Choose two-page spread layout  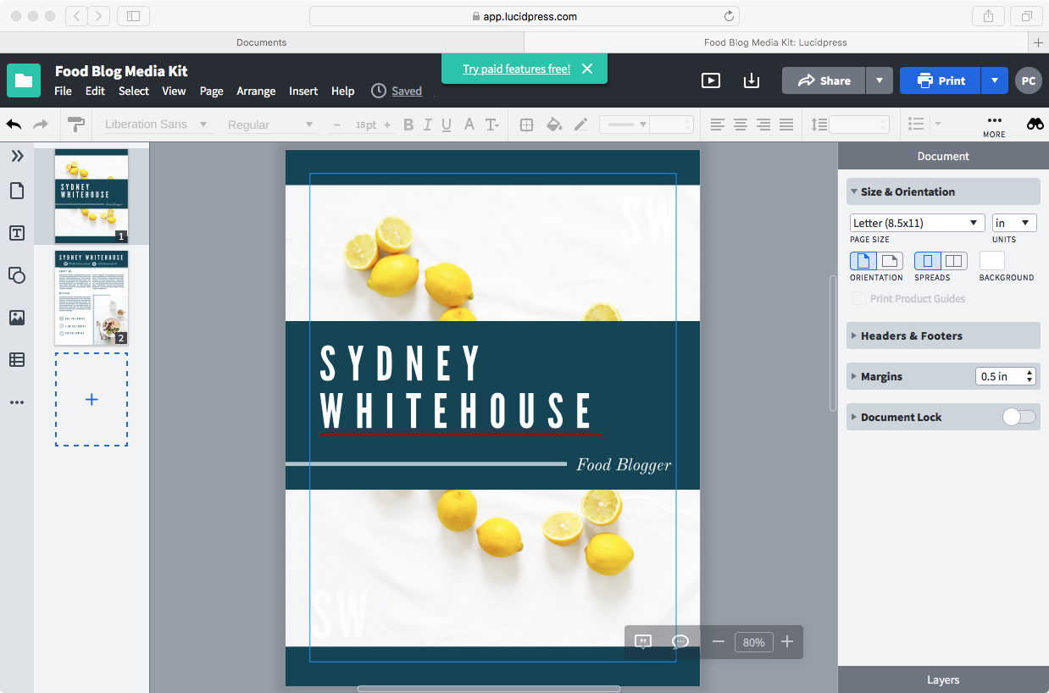pyautogui.click(x=955, y=261)
